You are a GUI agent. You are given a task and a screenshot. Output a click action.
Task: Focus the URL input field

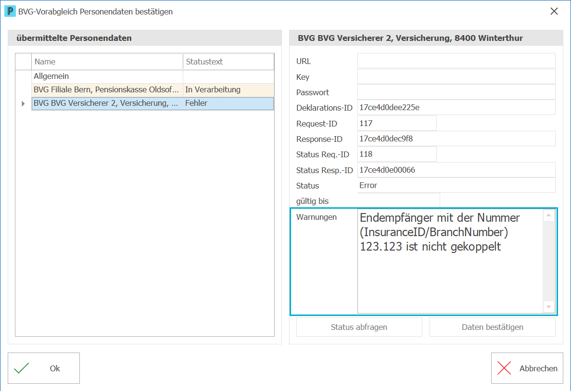click(457, 61)
